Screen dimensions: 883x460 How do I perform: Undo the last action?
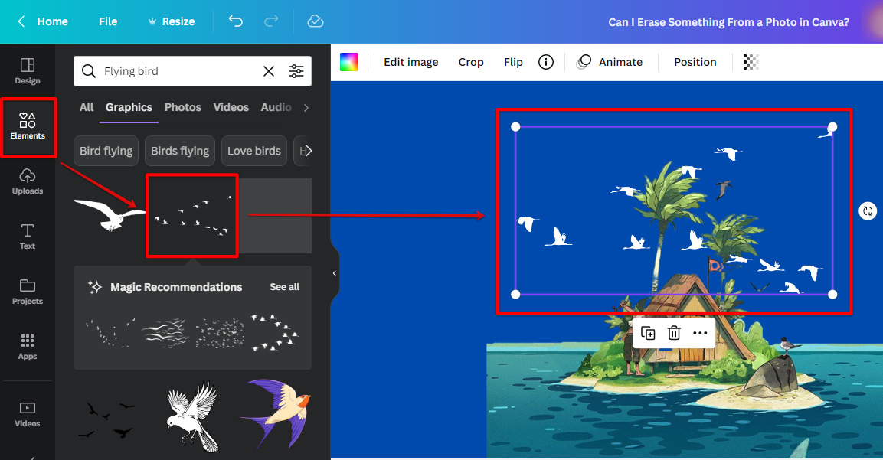pyautogui.click(x=236, y=21)
